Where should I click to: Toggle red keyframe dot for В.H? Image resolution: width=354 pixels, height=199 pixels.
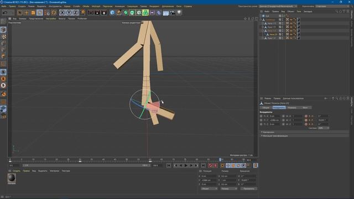[306, 116]
